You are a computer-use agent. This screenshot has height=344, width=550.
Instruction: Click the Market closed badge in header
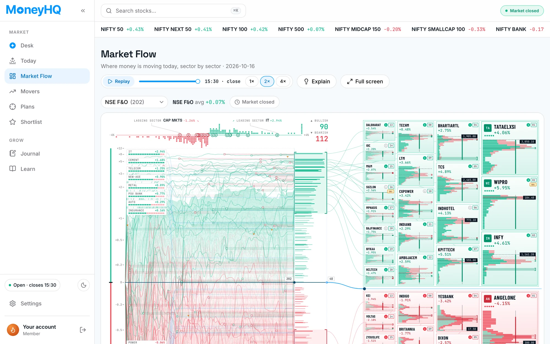click(522, 11)
